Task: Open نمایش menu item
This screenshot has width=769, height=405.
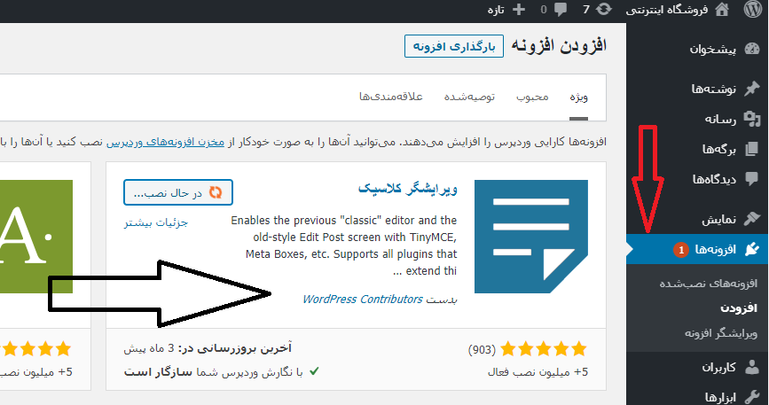Action: tap(718, 220)
